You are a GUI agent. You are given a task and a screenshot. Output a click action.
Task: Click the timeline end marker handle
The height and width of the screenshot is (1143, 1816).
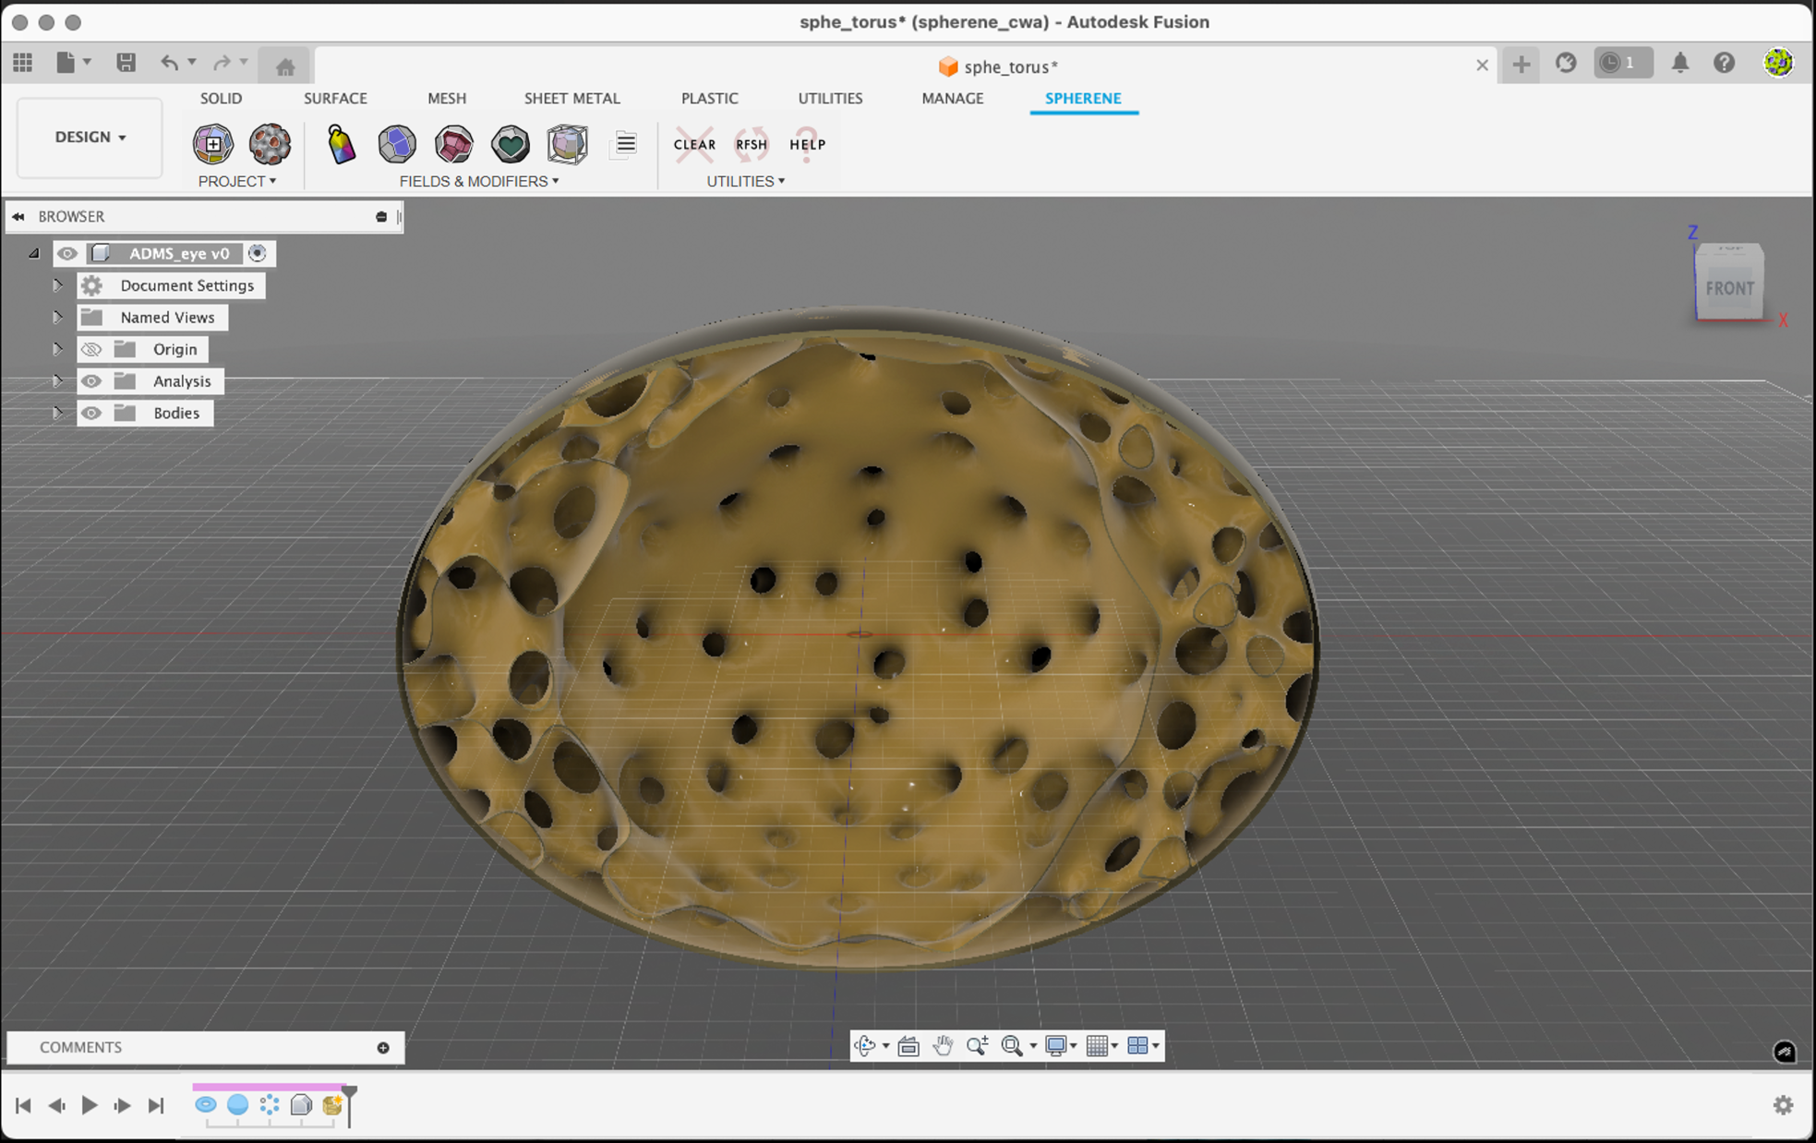pyautogui.click(x=349, y=1093)
